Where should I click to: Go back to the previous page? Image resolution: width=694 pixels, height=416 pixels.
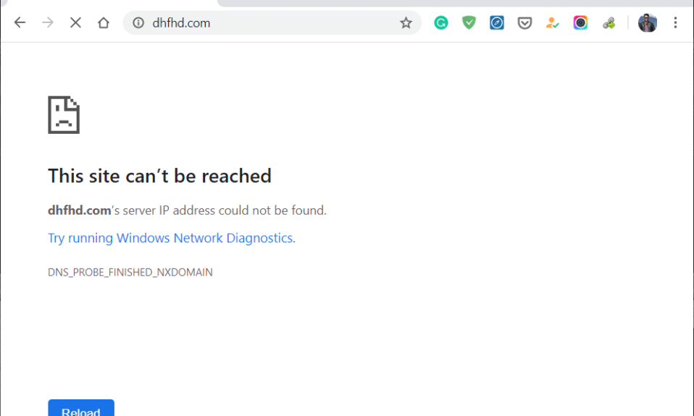tap(20, 22)
